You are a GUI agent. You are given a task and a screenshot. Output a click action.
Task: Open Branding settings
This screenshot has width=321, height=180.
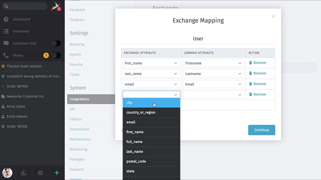[77, 44]
